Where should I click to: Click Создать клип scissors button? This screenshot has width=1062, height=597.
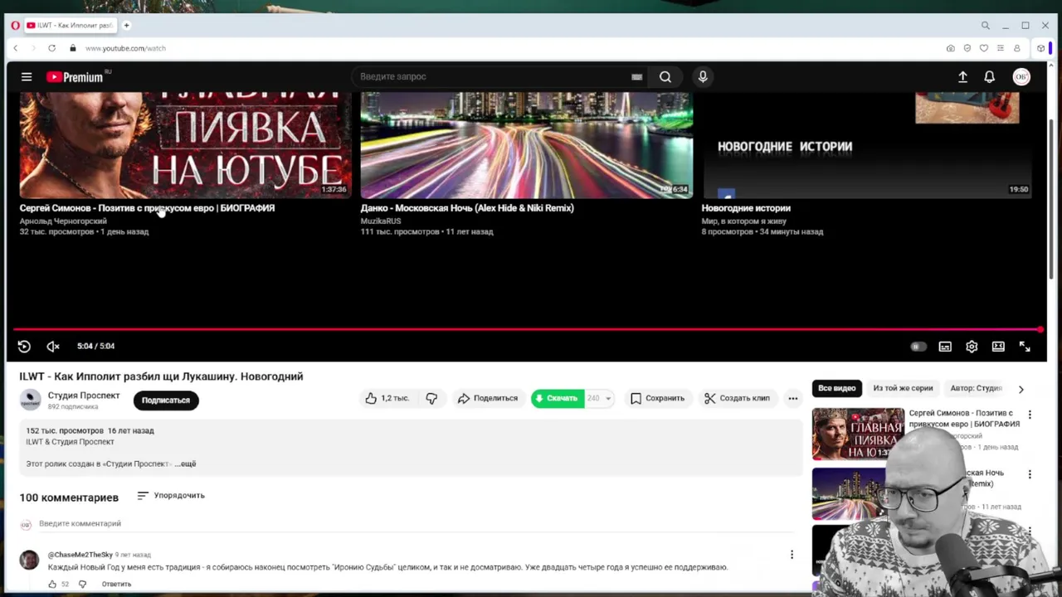(x=737, y=399)
